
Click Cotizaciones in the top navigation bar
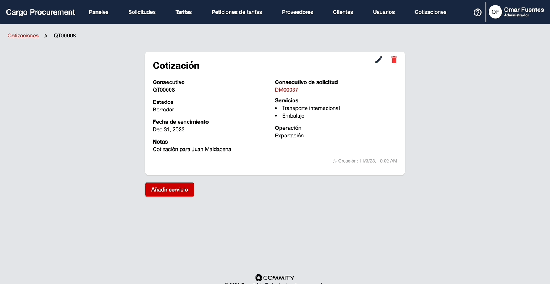430,12
